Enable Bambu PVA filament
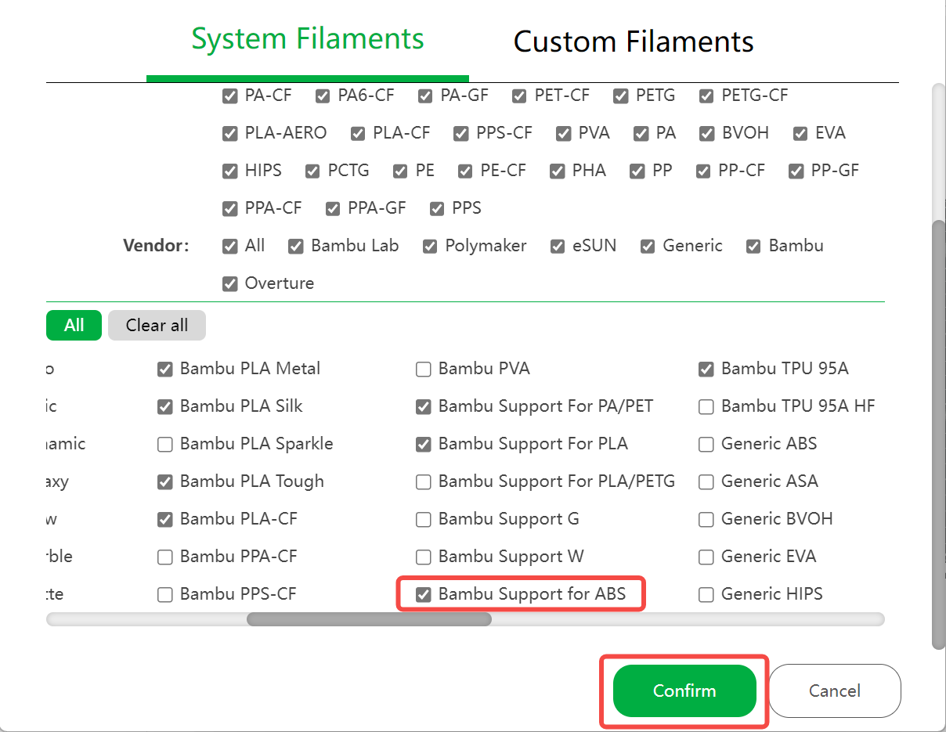The width and height of the screenshot is (946, 732). [423, 369]
